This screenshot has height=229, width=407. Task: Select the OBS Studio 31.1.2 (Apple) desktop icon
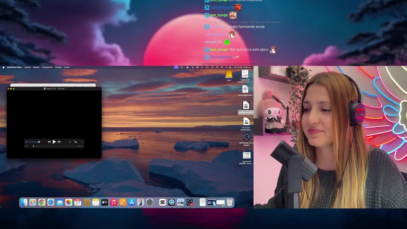pos(246,139)
